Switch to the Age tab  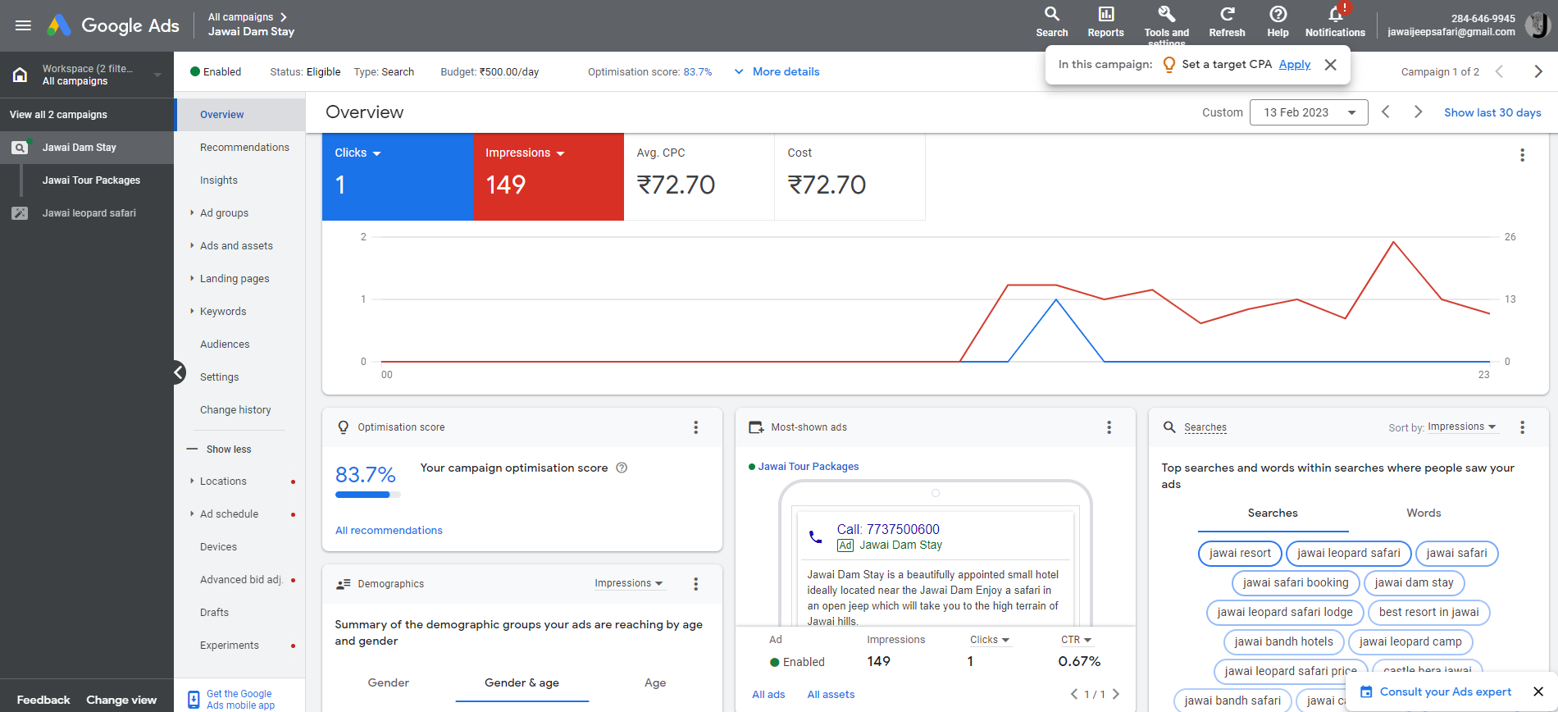655,683
